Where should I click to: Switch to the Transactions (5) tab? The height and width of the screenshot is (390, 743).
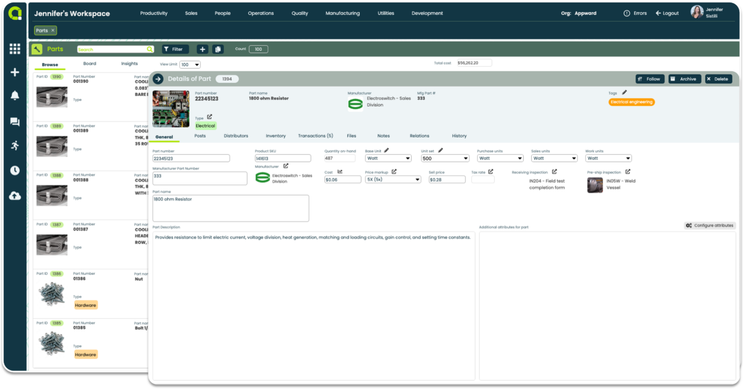316,136
